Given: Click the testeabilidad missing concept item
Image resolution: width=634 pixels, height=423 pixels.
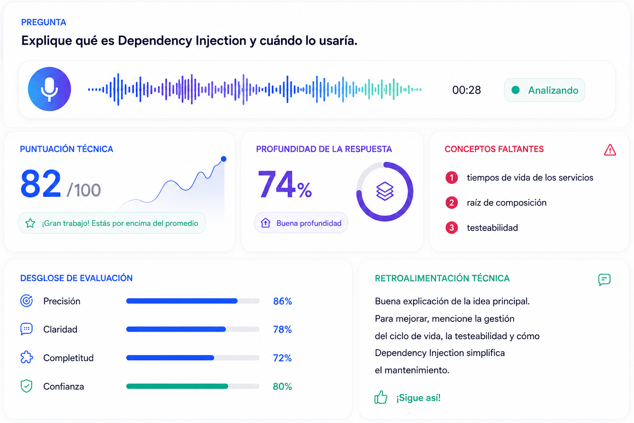Looking at the screenshot, I should pos(492,228).
